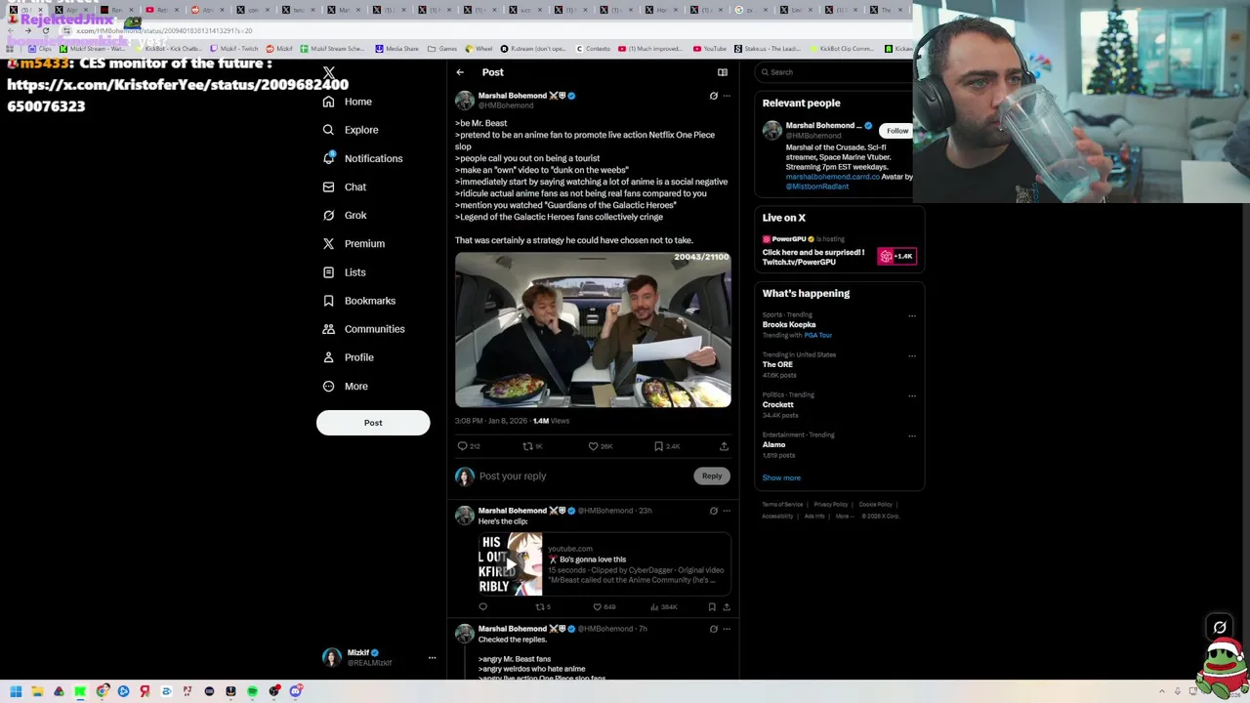Play the MrBeast car video
The width and height of the screenshot is (1250, 703).
click(x=593, y=329)
